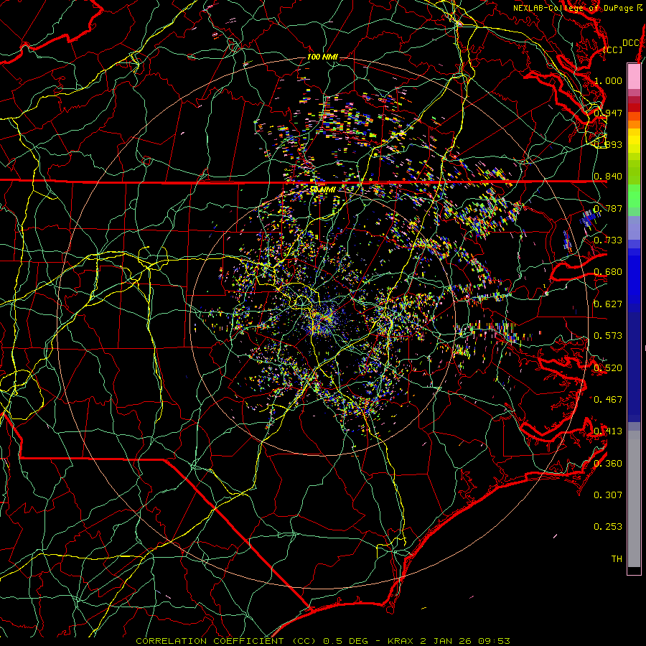Select the 0.307 scale value

coord(608,495)
